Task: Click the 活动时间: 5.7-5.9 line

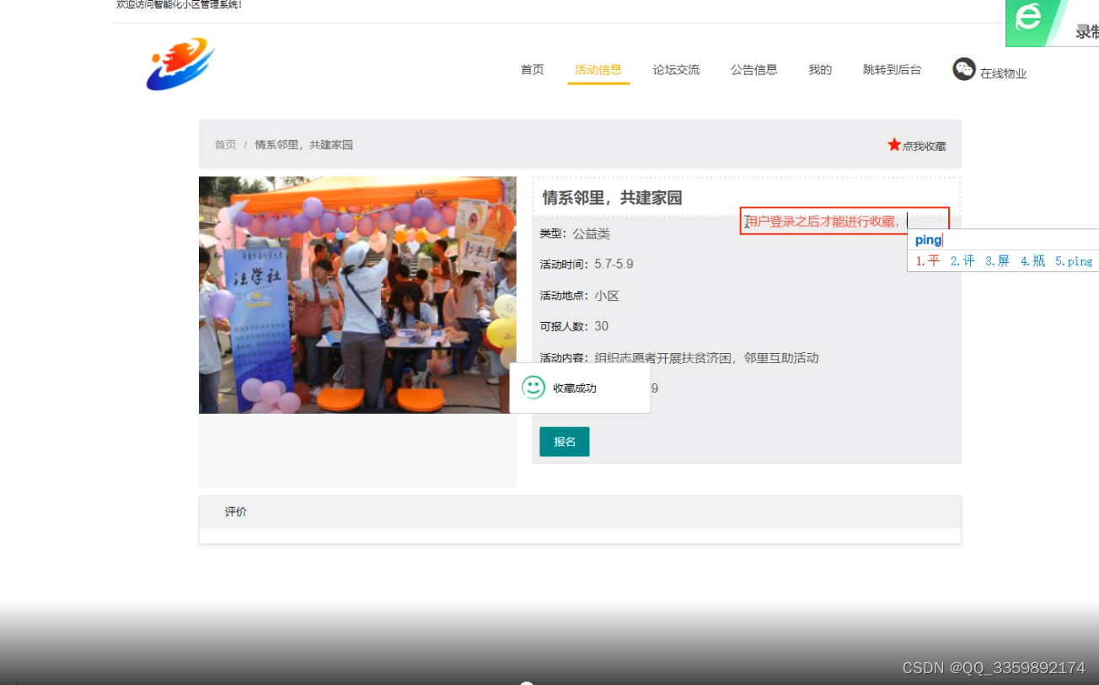Action: tap(587, 265)
